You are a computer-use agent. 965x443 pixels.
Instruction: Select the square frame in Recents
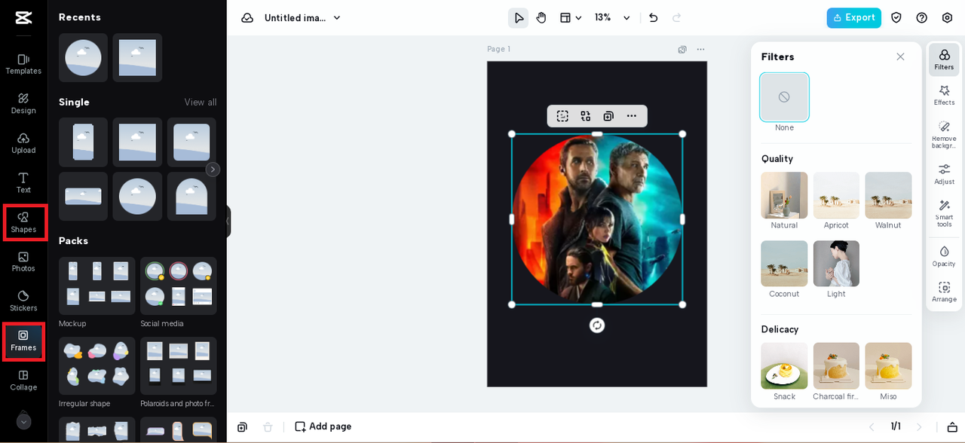[137, 58]
